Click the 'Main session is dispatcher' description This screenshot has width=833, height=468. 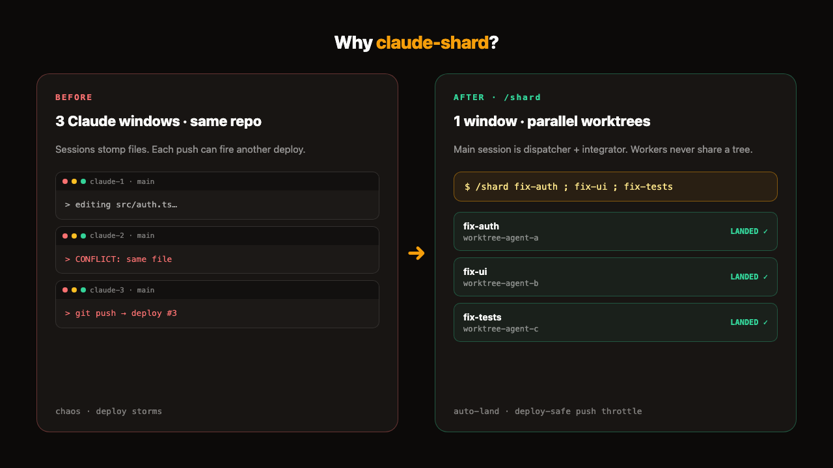[603, 149]
